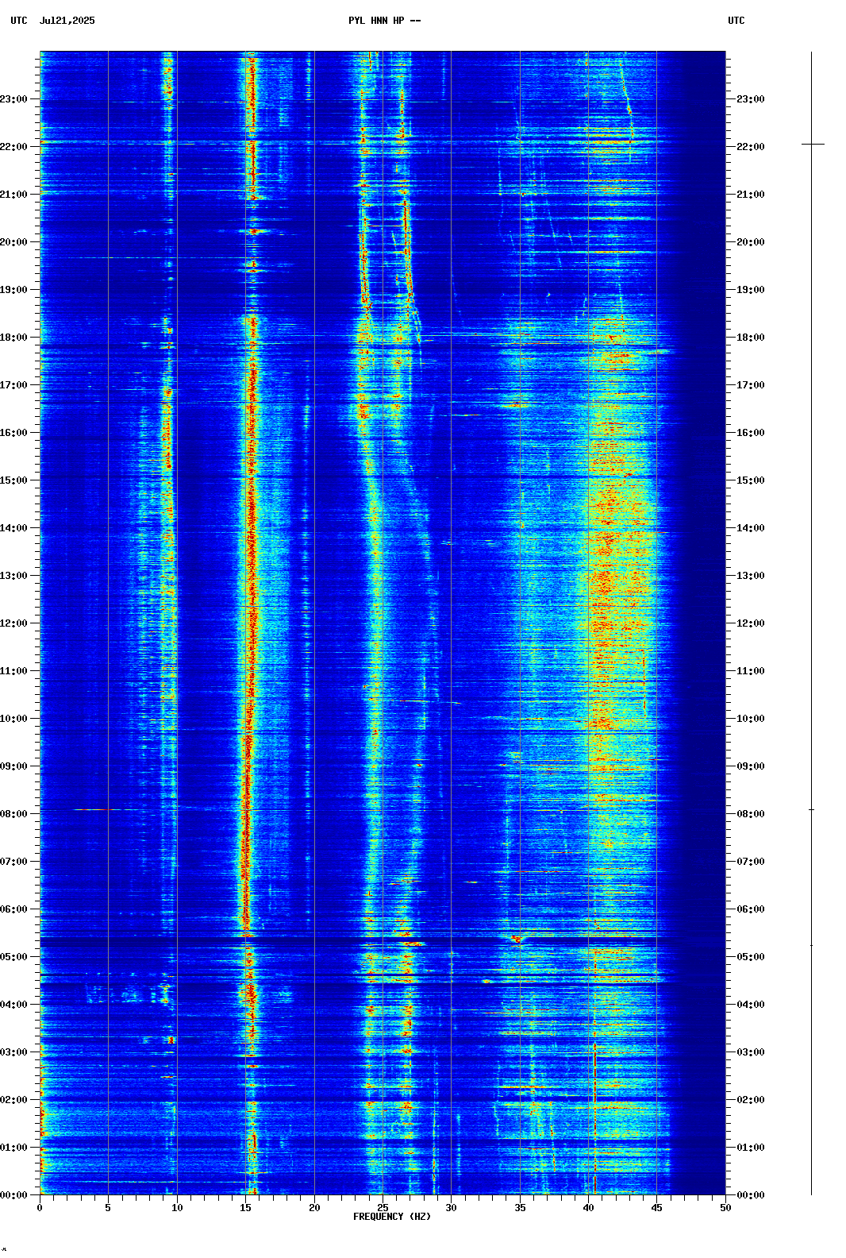Image resolution: width=846 pixels, height=1258 pixels.
Task: Click the right-axis 19:00 time label
Action: tap(751, 290)
